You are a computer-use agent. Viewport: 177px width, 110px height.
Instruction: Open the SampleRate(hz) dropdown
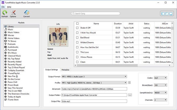[x=160, y=93]
